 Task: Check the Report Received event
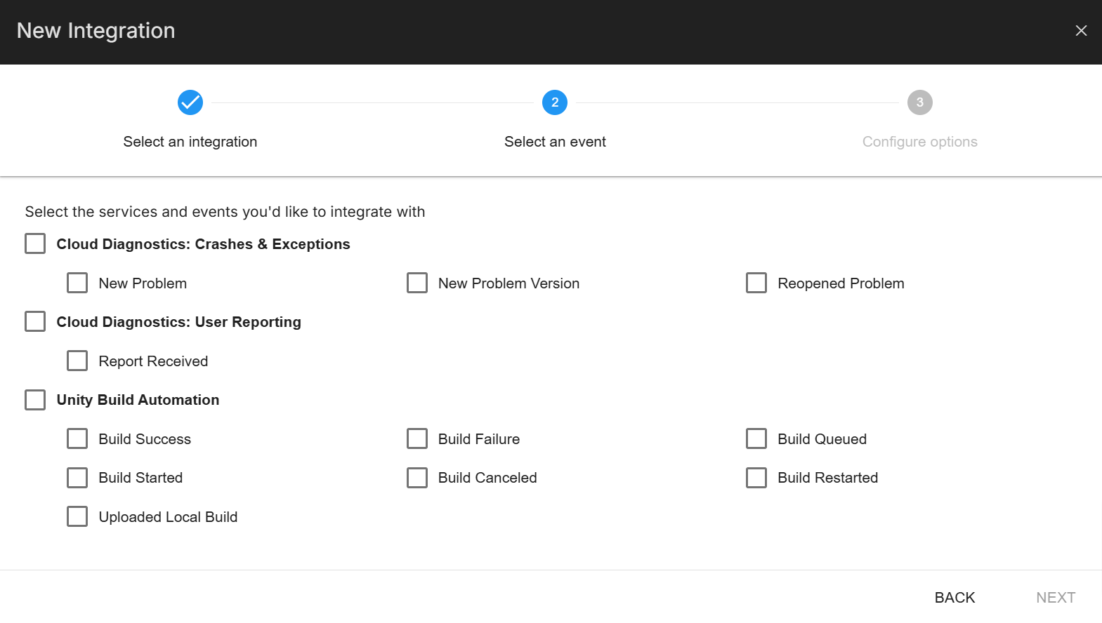77,361
